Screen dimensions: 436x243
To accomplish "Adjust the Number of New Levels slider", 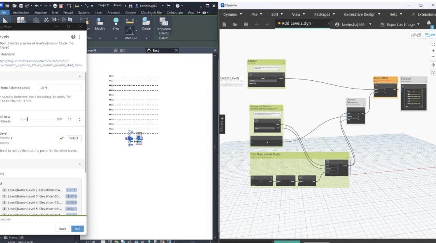I will (x=27, y=119).
